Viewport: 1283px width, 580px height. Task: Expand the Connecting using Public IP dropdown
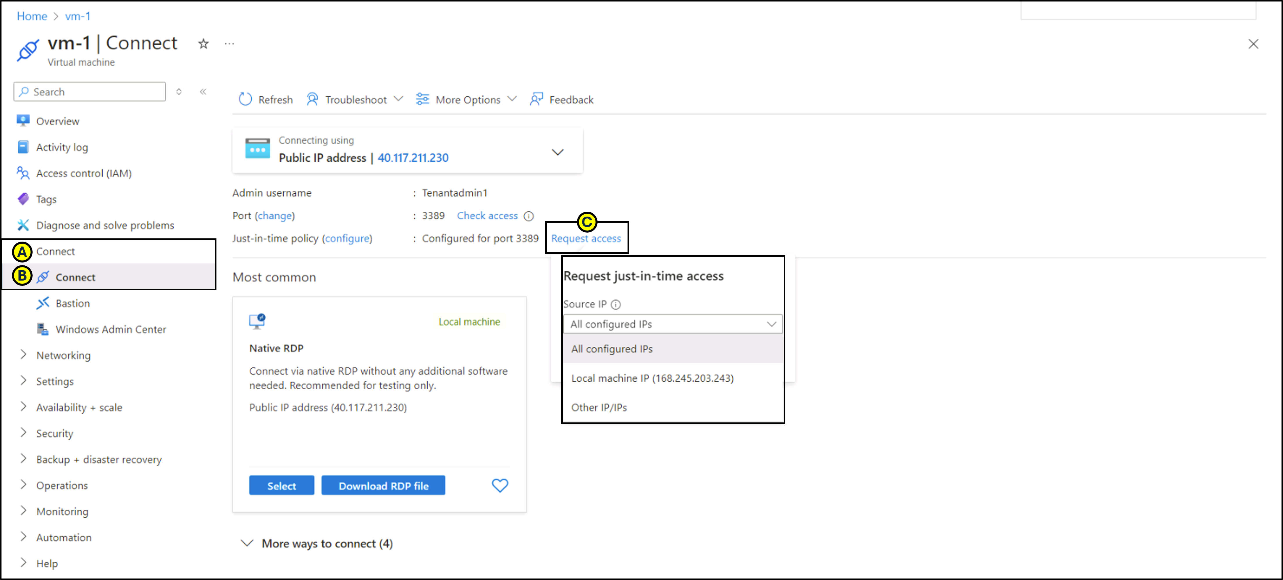[x=557, y=152]
